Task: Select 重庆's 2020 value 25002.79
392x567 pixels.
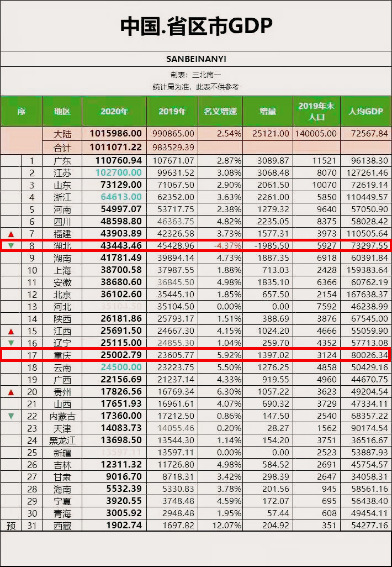Action: (121, 355)
